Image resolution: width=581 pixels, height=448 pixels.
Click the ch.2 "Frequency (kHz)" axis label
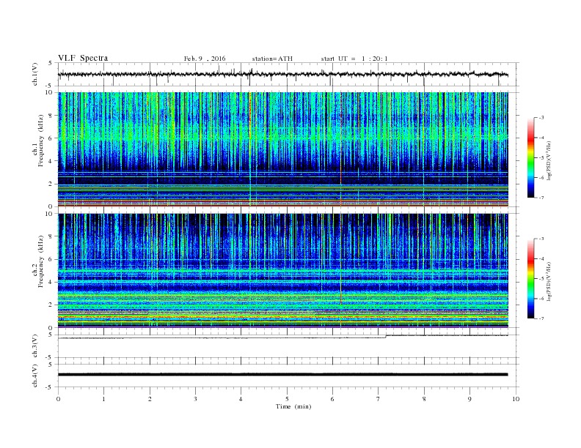(41, 261)
